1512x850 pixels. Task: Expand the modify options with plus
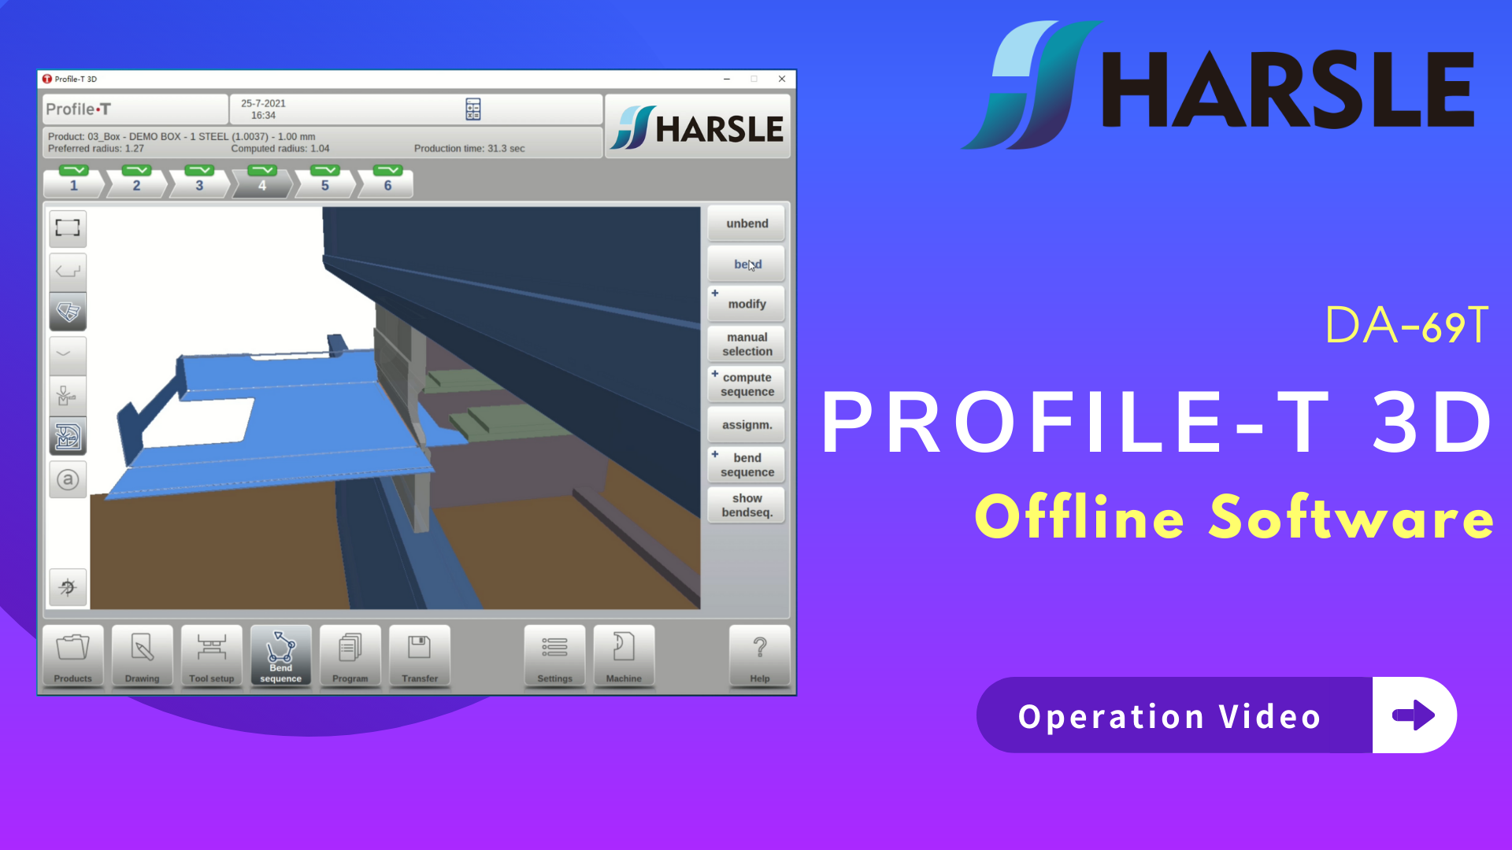coord(714,294)
